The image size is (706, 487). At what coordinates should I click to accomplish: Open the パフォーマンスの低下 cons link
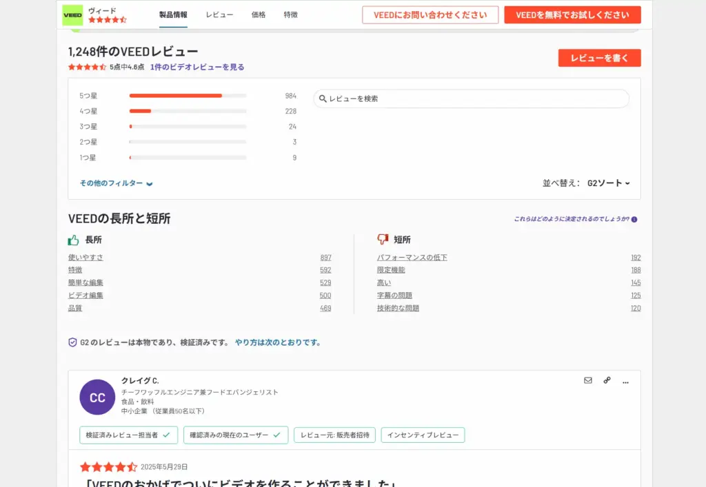click(412, 257)
